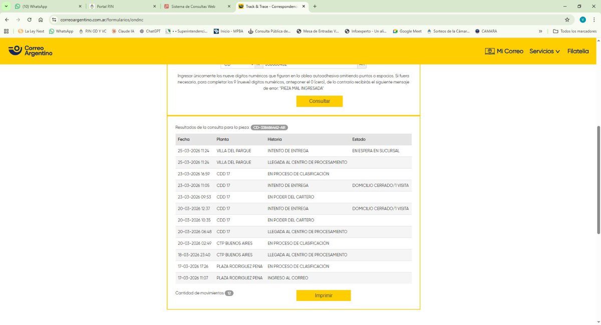Click the Correo Argentino logo
The height and width of the screenshot is (325, 601).
(x=31, y=50)
